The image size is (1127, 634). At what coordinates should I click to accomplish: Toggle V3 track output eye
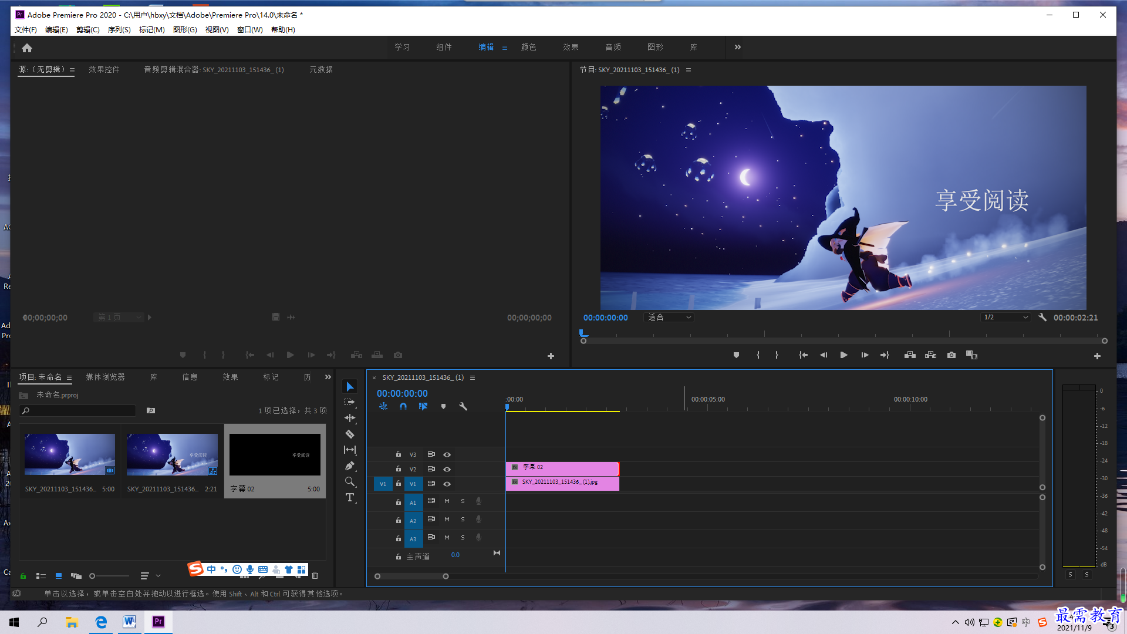pyautogui.click(x=447, y=454)
